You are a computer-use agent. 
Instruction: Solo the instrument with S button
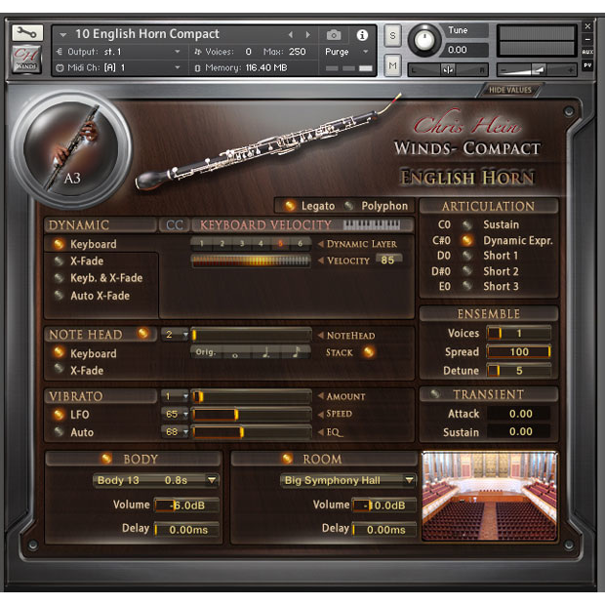(x=392, y=35)
